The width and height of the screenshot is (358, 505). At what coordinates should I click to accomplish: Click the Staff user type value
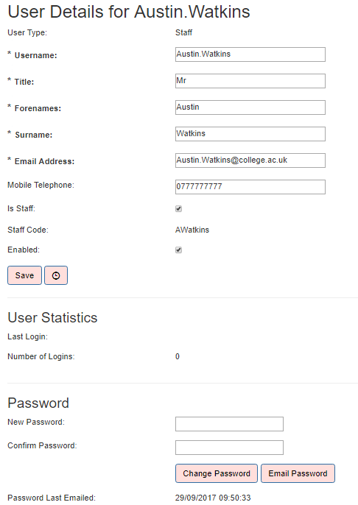tap(183, 32)
